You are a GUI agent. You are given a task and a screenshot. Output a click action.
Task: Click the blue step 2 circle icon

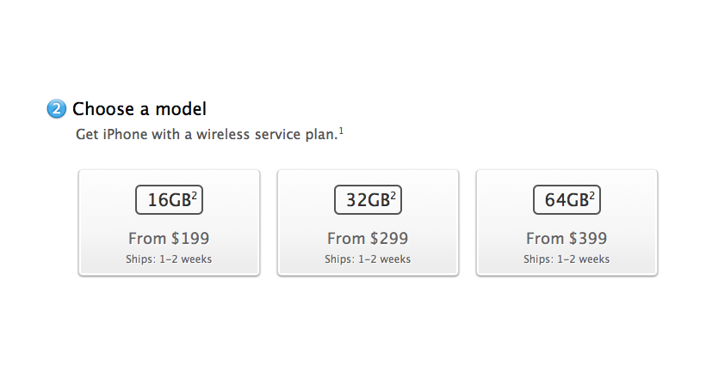coord(57,109)
